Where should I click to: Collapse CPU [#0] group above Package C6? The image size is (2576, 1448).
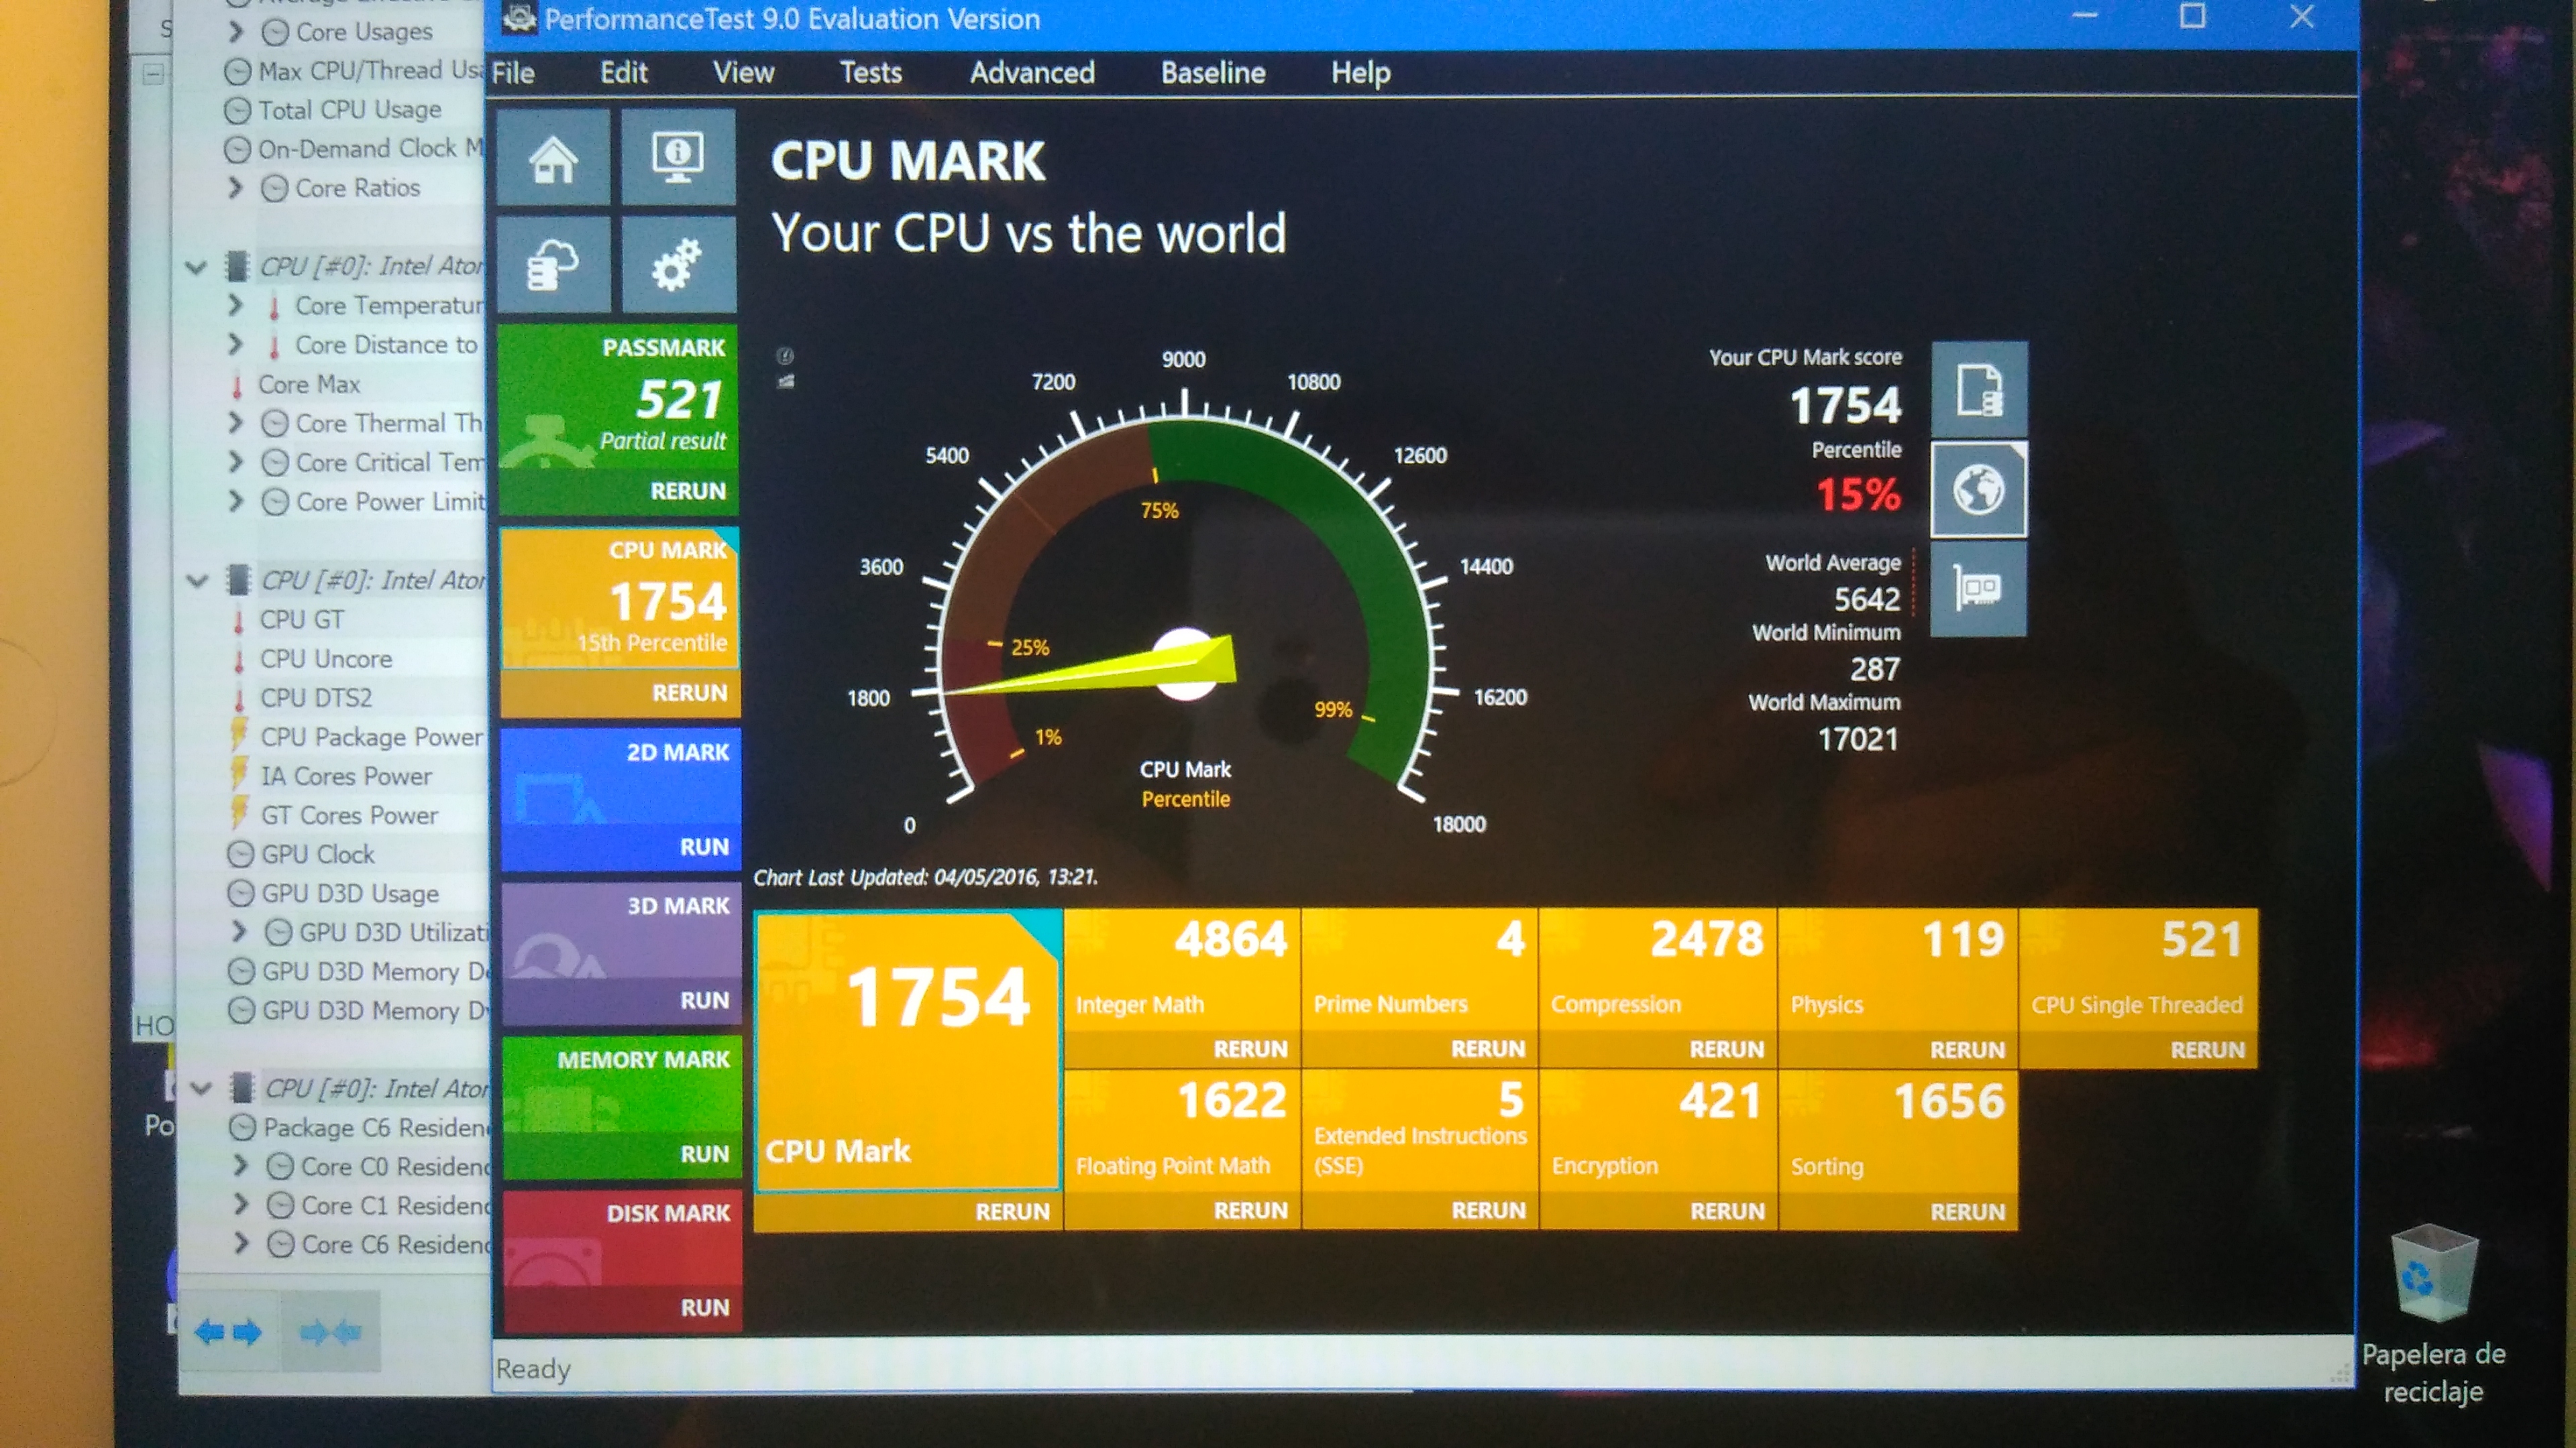tap(200, 1088)
